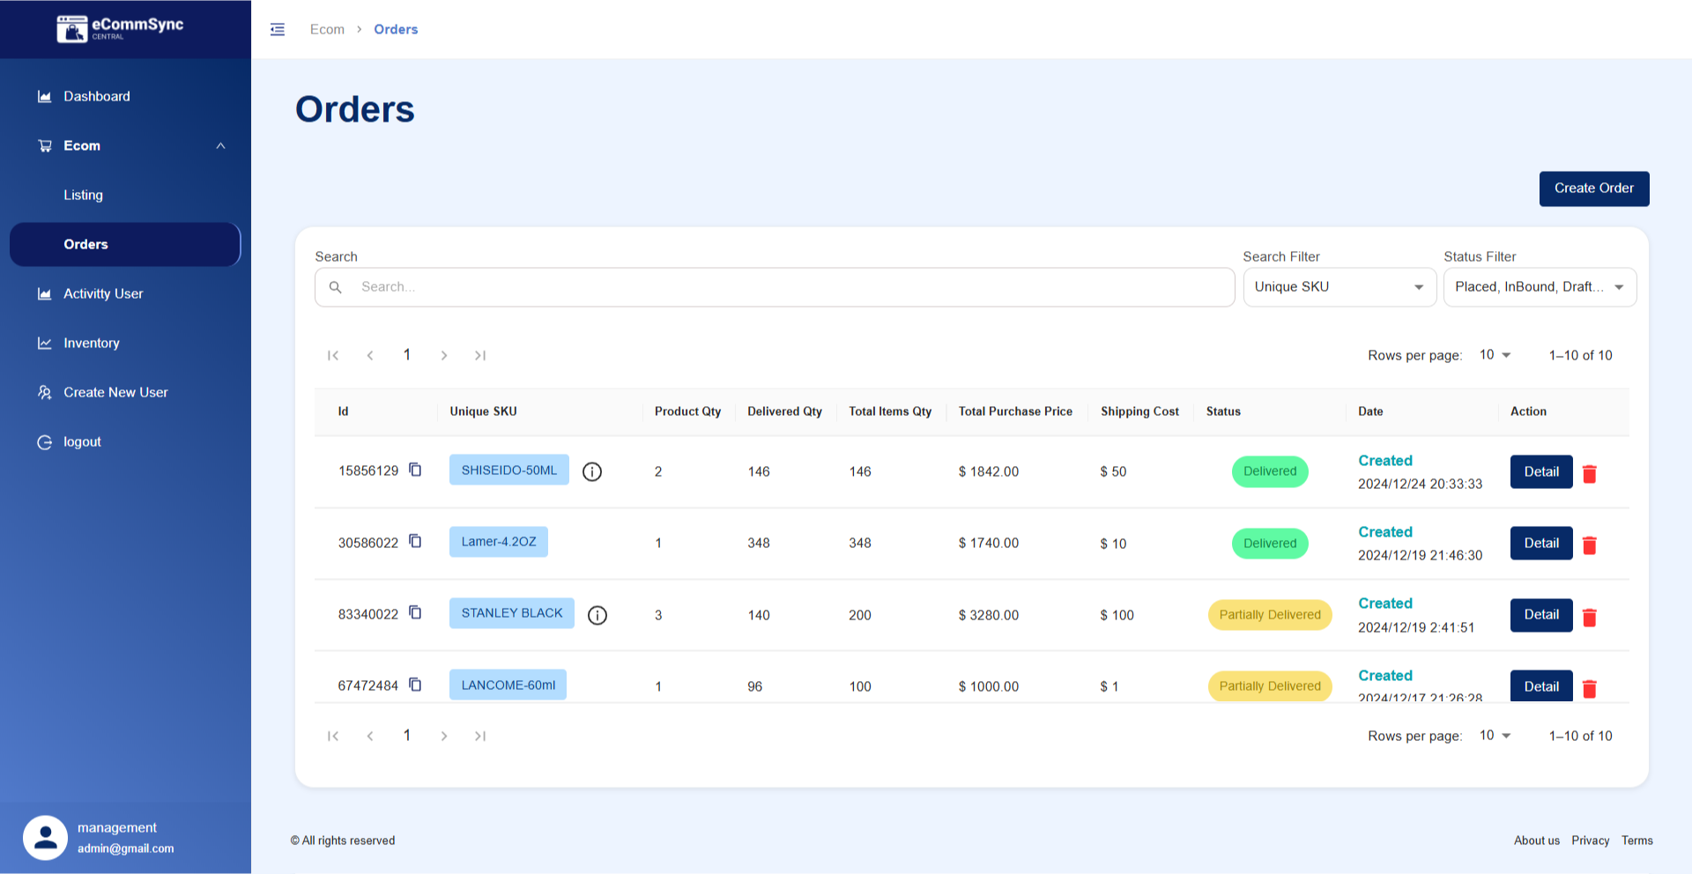Copy order id 67472484
1692x874 pixels.
point(415,685)
